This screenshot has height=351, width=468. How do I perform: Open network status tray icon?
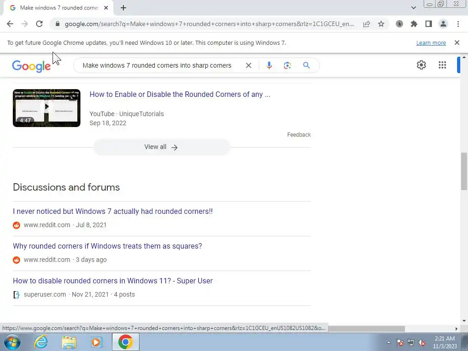(x=411, y=342)
